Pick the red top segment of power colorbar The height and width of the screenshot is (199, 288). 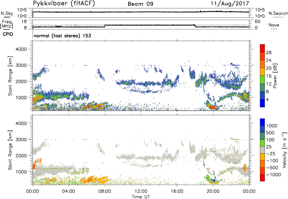pos(262,48)
